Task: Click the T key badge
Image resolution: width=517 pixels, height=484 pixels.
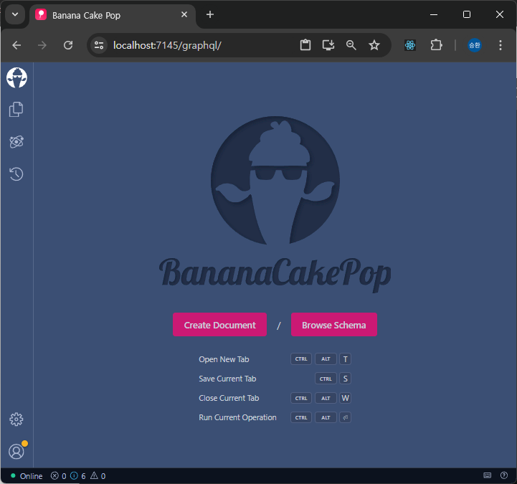Action: click(345, 359)
